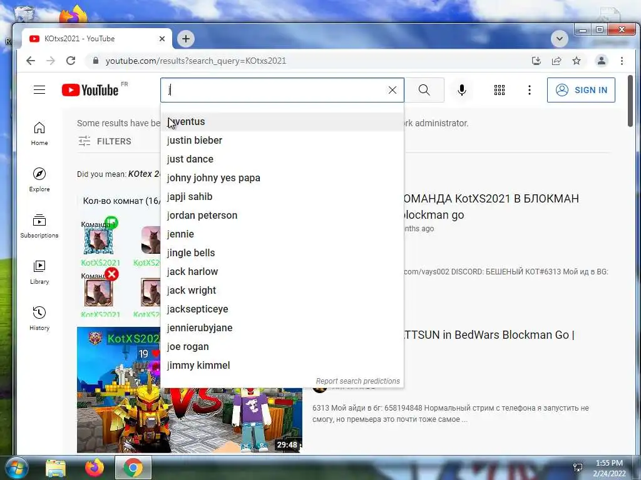Image resolution: width=641 pixels, height=480 pixels.
Task: Click the page vertical scrollbar
Action: coord(630,101)
